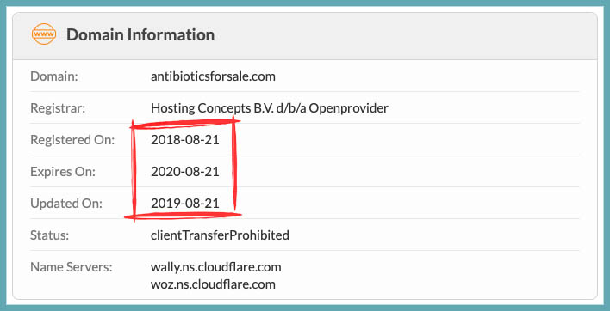610x311 pixels.
Task: Click the wally.ns.cloudflare.com name server
Action: coord(216,267)
